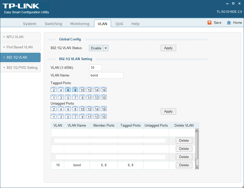Go to the QoS tab
Screen dimensions: 244x188
[x=119, y=24]
